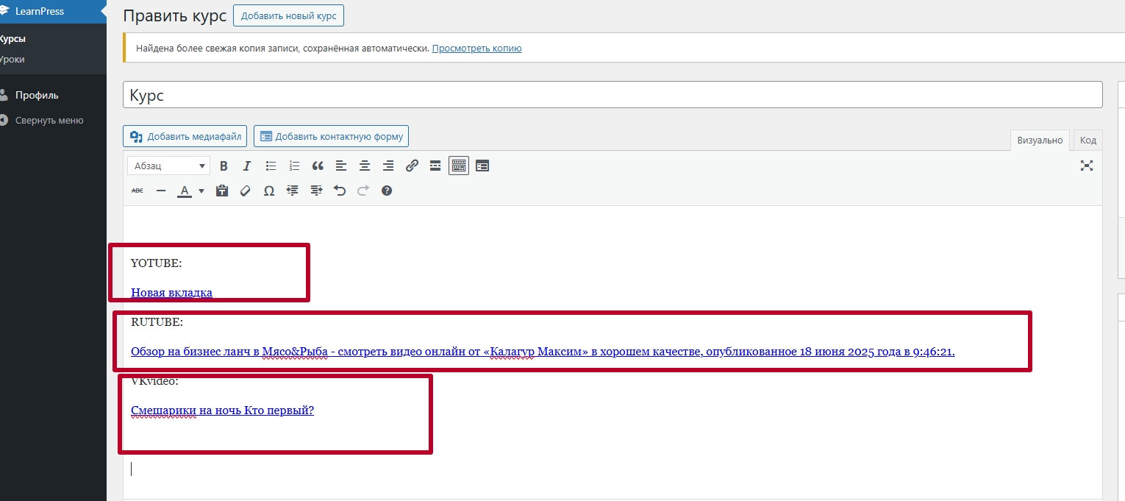Enter distraction-free fullscreen mode
Screen dimensions: 1125x501
point(1087,166)
